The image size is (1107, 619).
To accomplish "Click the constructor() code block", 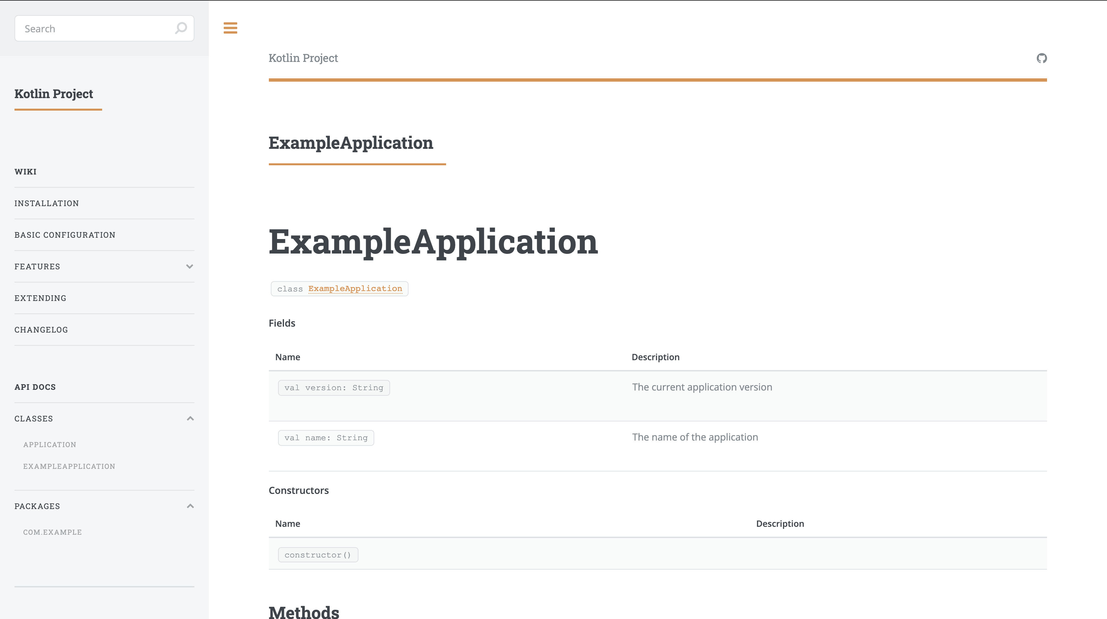I will (x=318, y=555).
